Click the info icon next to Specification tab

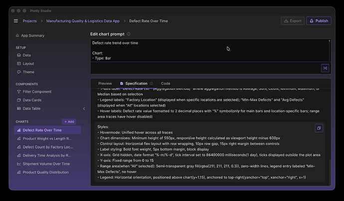point(151,84)
